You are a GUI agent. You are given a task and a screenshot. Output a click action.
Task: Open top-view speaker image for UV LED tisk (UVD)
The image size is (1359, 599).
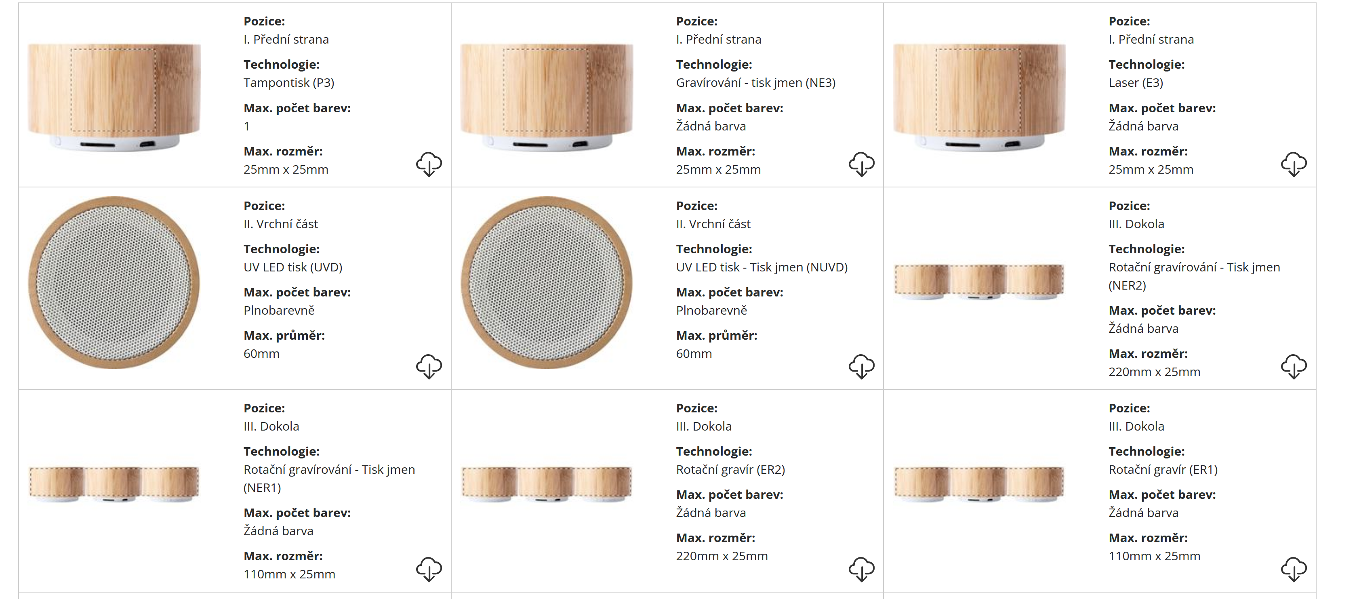(x=114, y=283)
